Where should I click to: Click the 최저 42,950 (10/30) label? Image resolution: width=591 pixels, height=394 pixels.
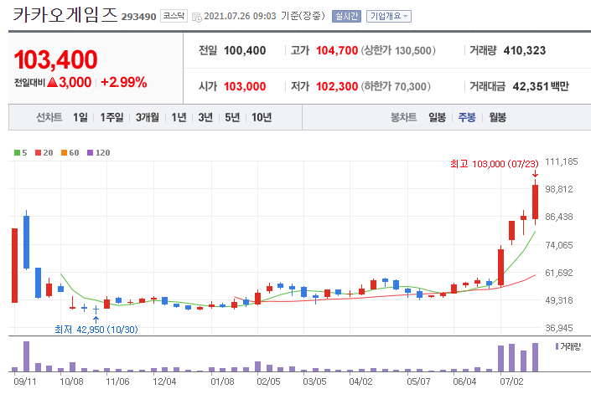tap(96, 330)
